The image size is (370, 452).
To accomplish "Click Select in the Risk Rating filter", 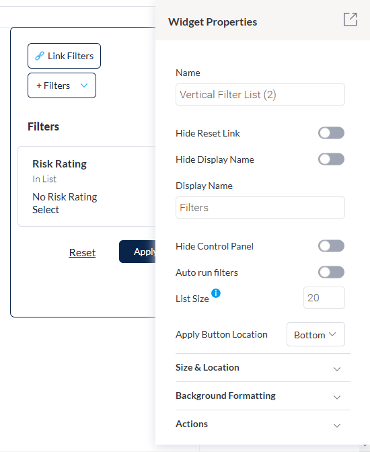I will pos(46,210).
